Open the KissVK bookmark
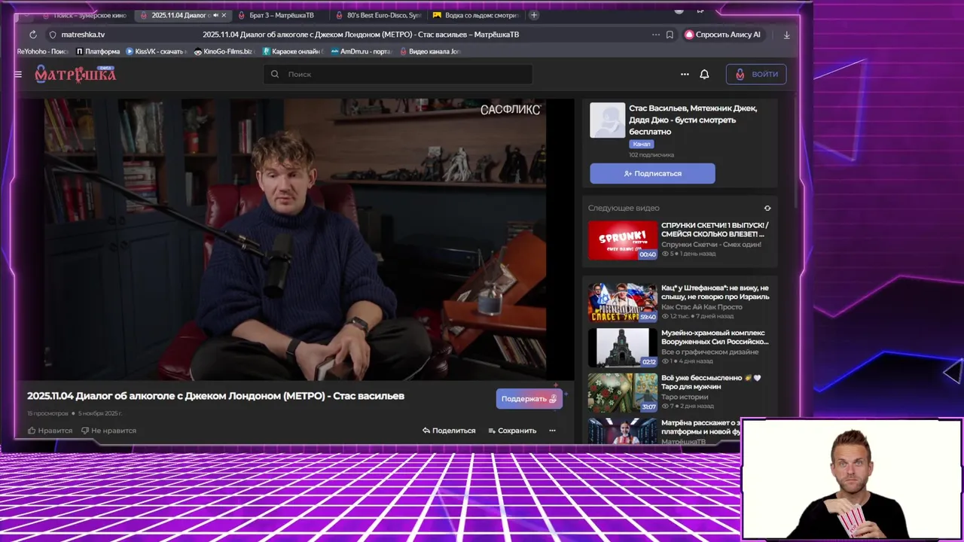Screen dimensions: 964x542 pyautogui.click(x=157, y=51)
